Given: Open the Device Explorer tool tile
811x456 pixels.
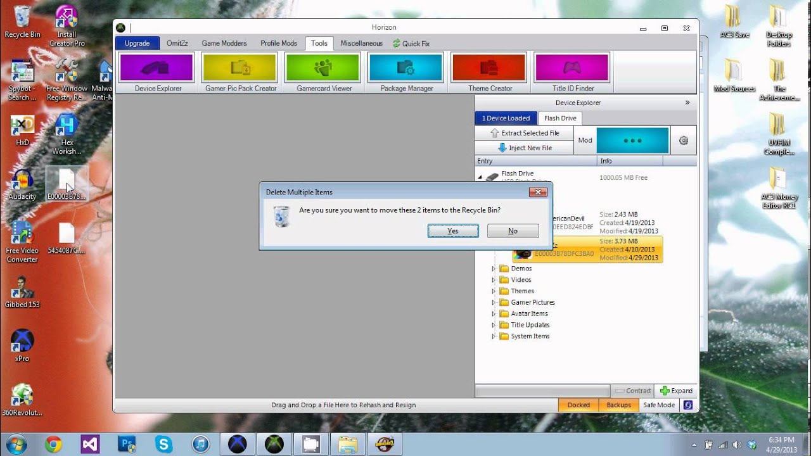Looking at the screenshot, I should click(158, 73).
